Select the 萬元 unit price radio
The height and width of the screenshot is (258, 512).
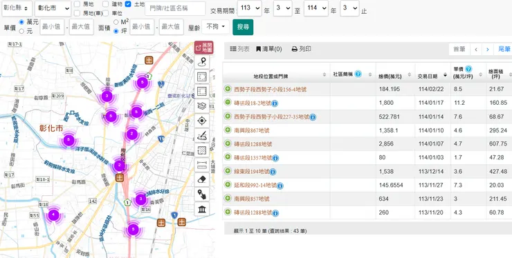point(21,22)
